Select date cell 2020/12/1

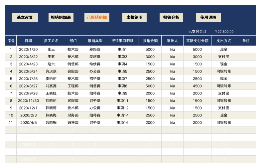coord(28,108)
